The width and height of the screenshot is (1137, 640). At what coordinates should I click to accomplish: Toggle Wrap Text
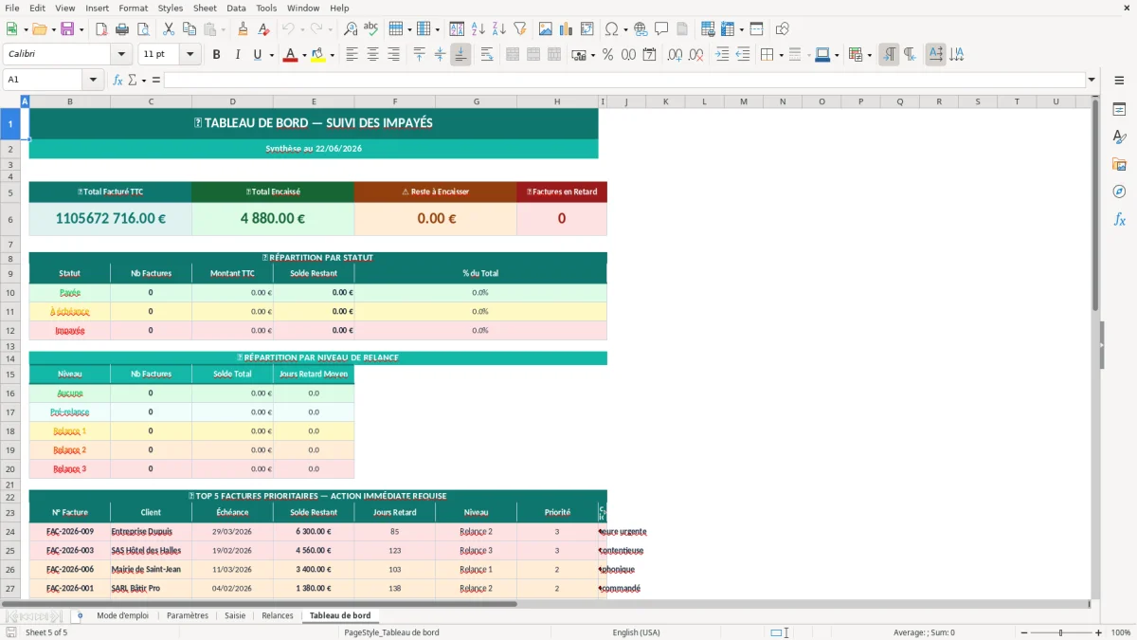coord(487,55)
